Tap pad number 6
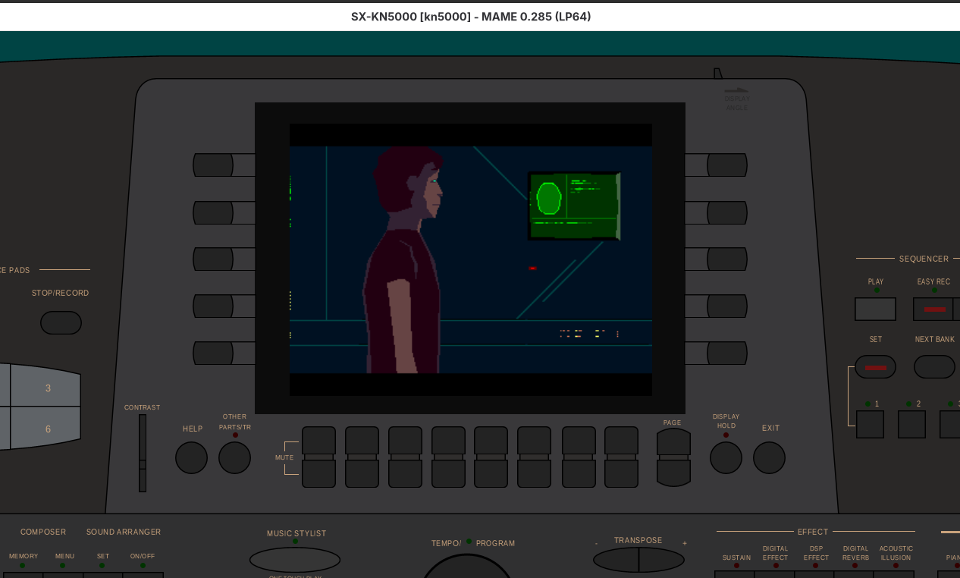This screenshot has height=578, width=960. tap(47, 429)
